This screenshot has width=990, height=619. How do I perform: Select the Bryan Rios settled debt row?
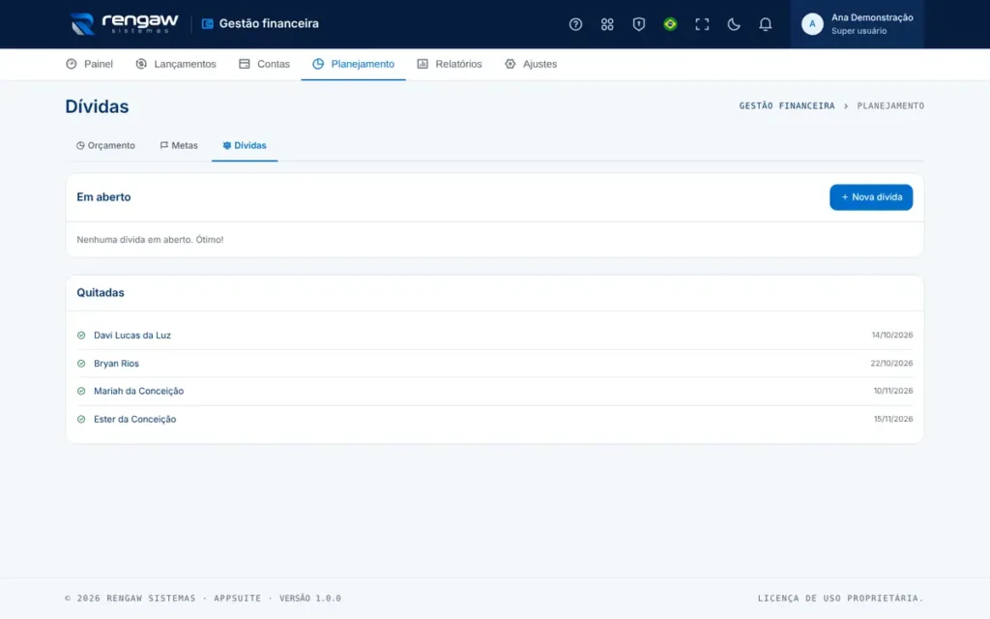tap(494, 364)
